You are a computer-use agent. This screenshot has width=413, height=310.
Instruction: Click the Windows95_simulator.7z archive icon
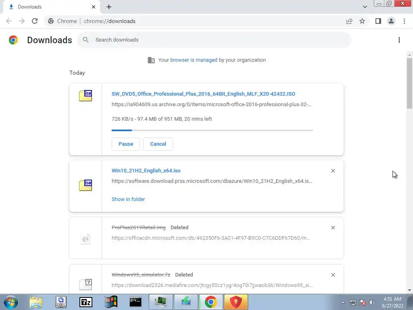tap(86, 285)
